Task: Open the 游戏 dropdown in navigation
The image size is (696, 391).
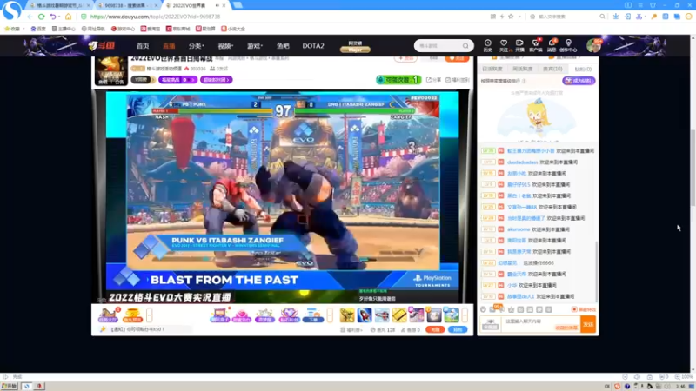Action: pos(255,46)
